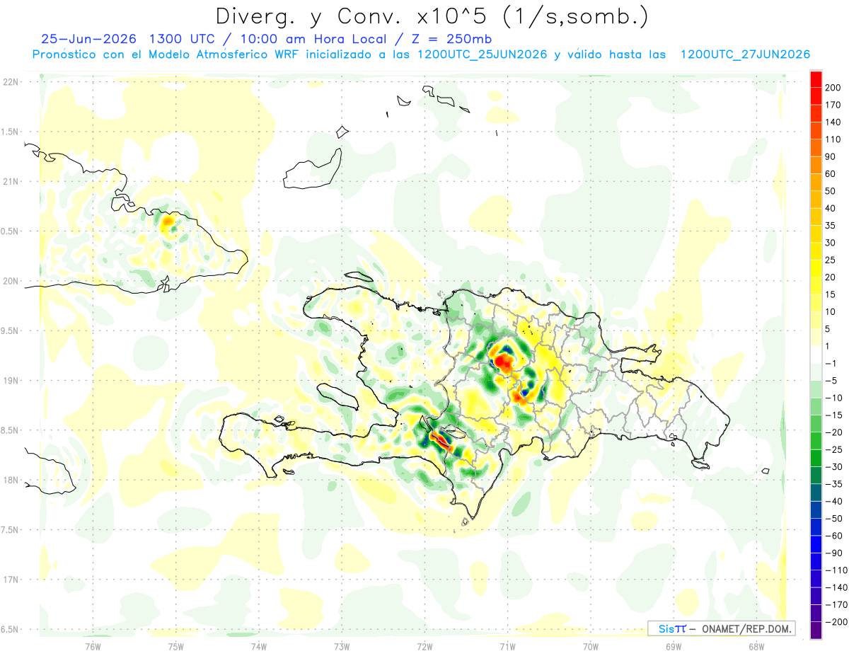Click the colorbar label '90'
This screenshot has height=656, width=849.
click(831, 156)
